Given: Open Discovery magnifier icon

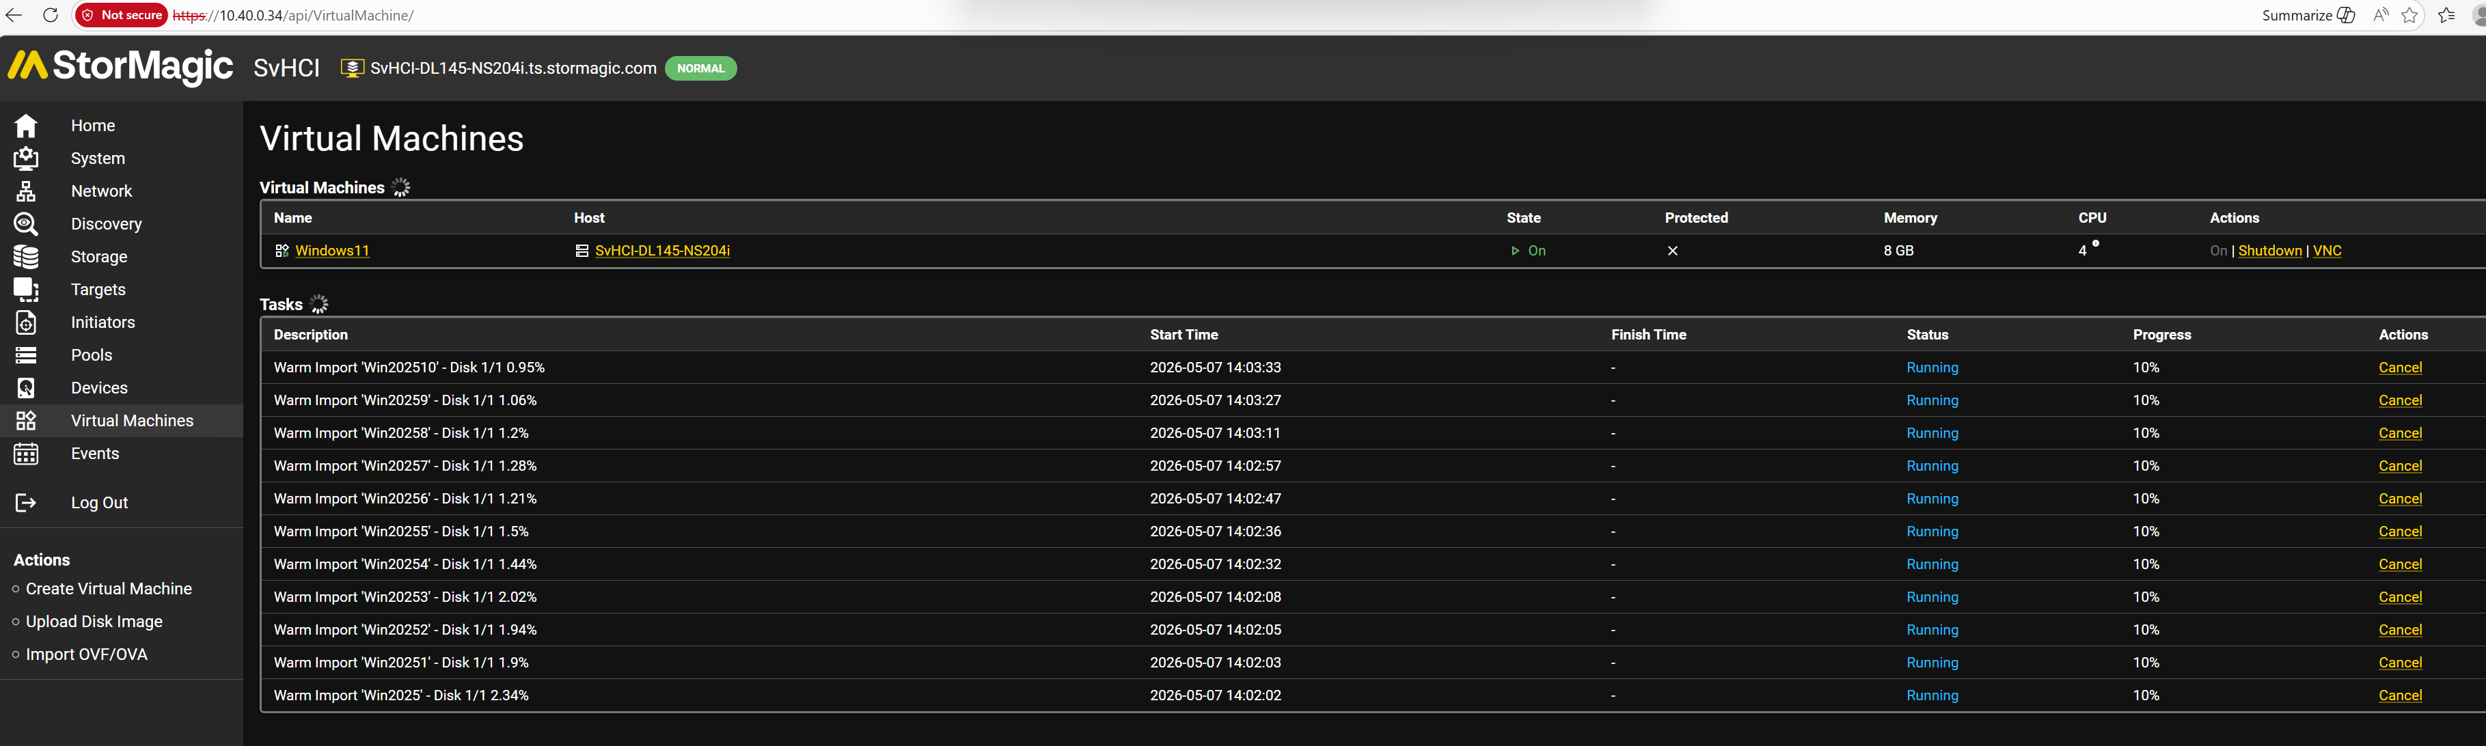Looking at the screenshot, I should click(26, 224).
